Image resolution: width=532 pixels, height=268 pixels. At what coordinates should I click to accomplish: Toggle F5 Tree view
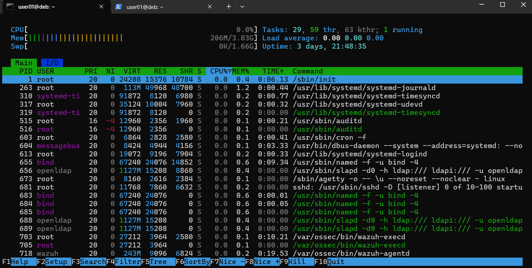pyautogui.click(x=158, y=262)
